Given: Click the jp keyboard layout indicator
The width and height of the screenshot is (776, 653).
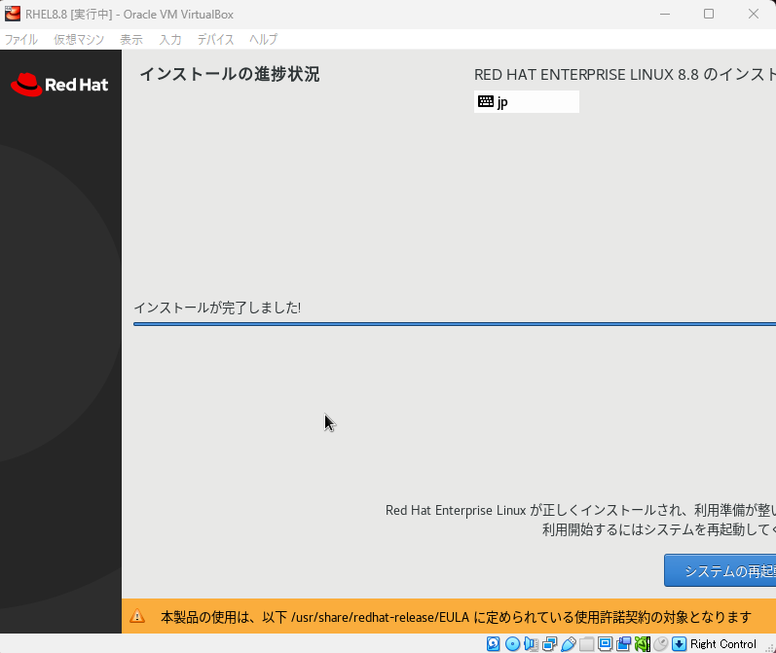Looking at the screenshot, I should coord(527,101).
